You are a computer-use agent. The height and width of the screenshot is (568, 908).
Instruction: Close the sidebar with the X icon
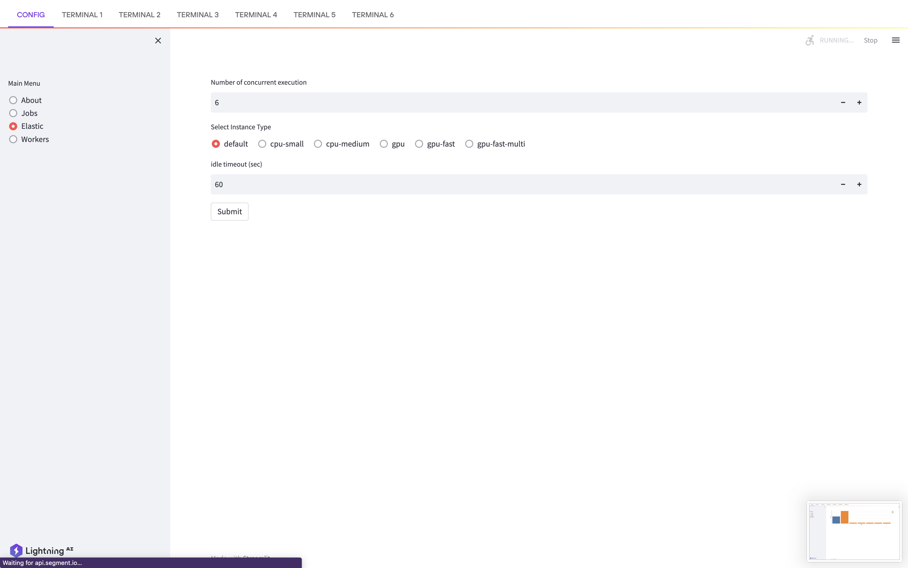[x=158, y=41]
